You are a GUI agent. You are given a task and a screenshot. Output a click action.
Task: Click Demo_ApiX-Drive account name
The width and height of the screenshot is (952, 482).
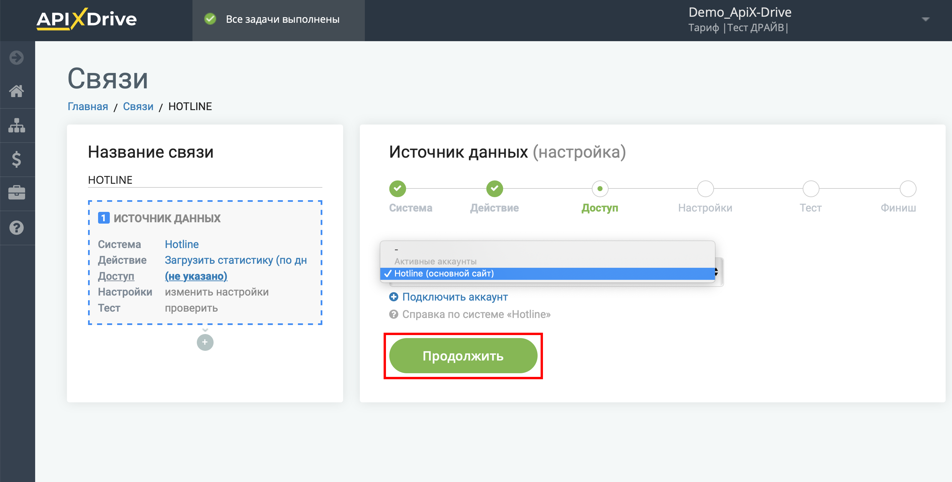(x=740, y=12)
